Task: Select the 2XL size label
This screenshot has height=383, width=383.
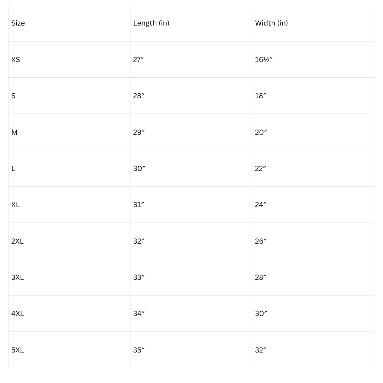Action: (x=17, y=241)
